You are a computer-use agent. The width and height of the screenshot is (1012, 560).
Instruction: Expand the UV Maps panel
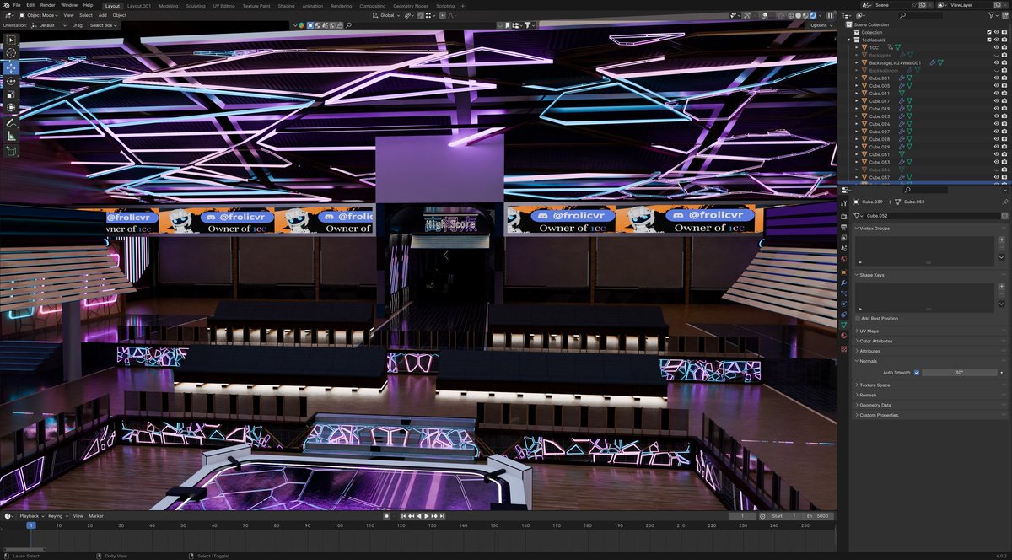click(869, 331)
